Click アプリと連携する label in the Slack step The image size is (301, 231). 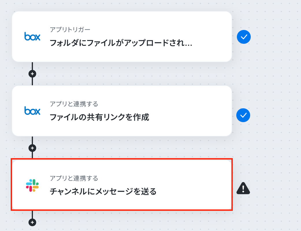point(74,178)
